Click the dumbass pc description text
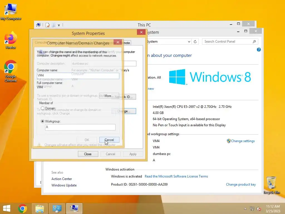Viewport: 285px width, 214px height. tap(162, 154)
